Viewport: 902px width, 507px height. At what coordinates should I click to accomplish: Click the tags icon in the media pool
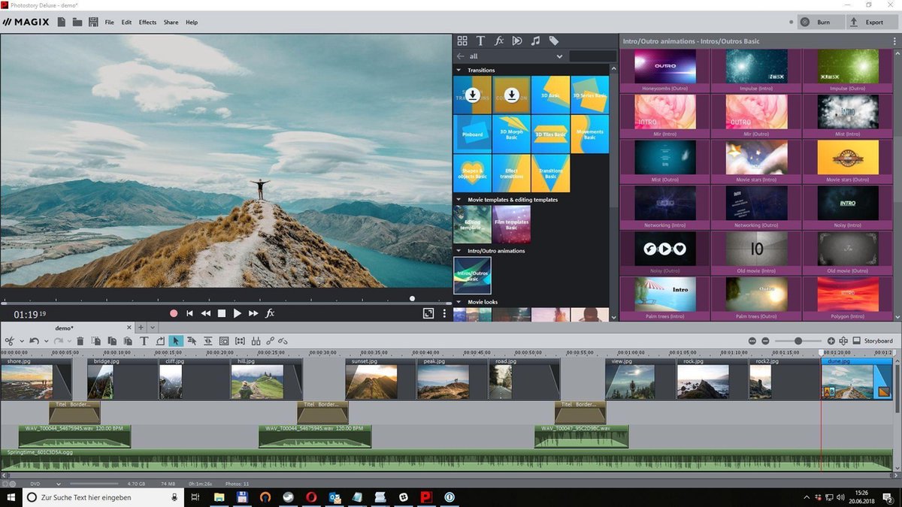[x=554, y=41]
